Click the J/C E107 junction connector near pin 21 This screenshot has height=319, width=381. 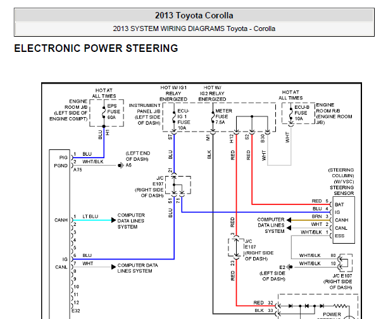coord(178,185)
